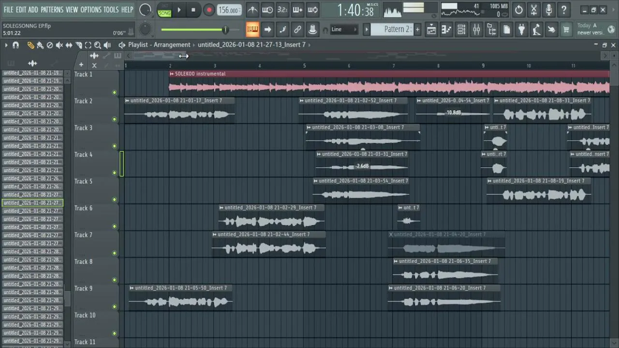Open clip menu of 21-02-29_Insert 7 clip

pos(221,208)
